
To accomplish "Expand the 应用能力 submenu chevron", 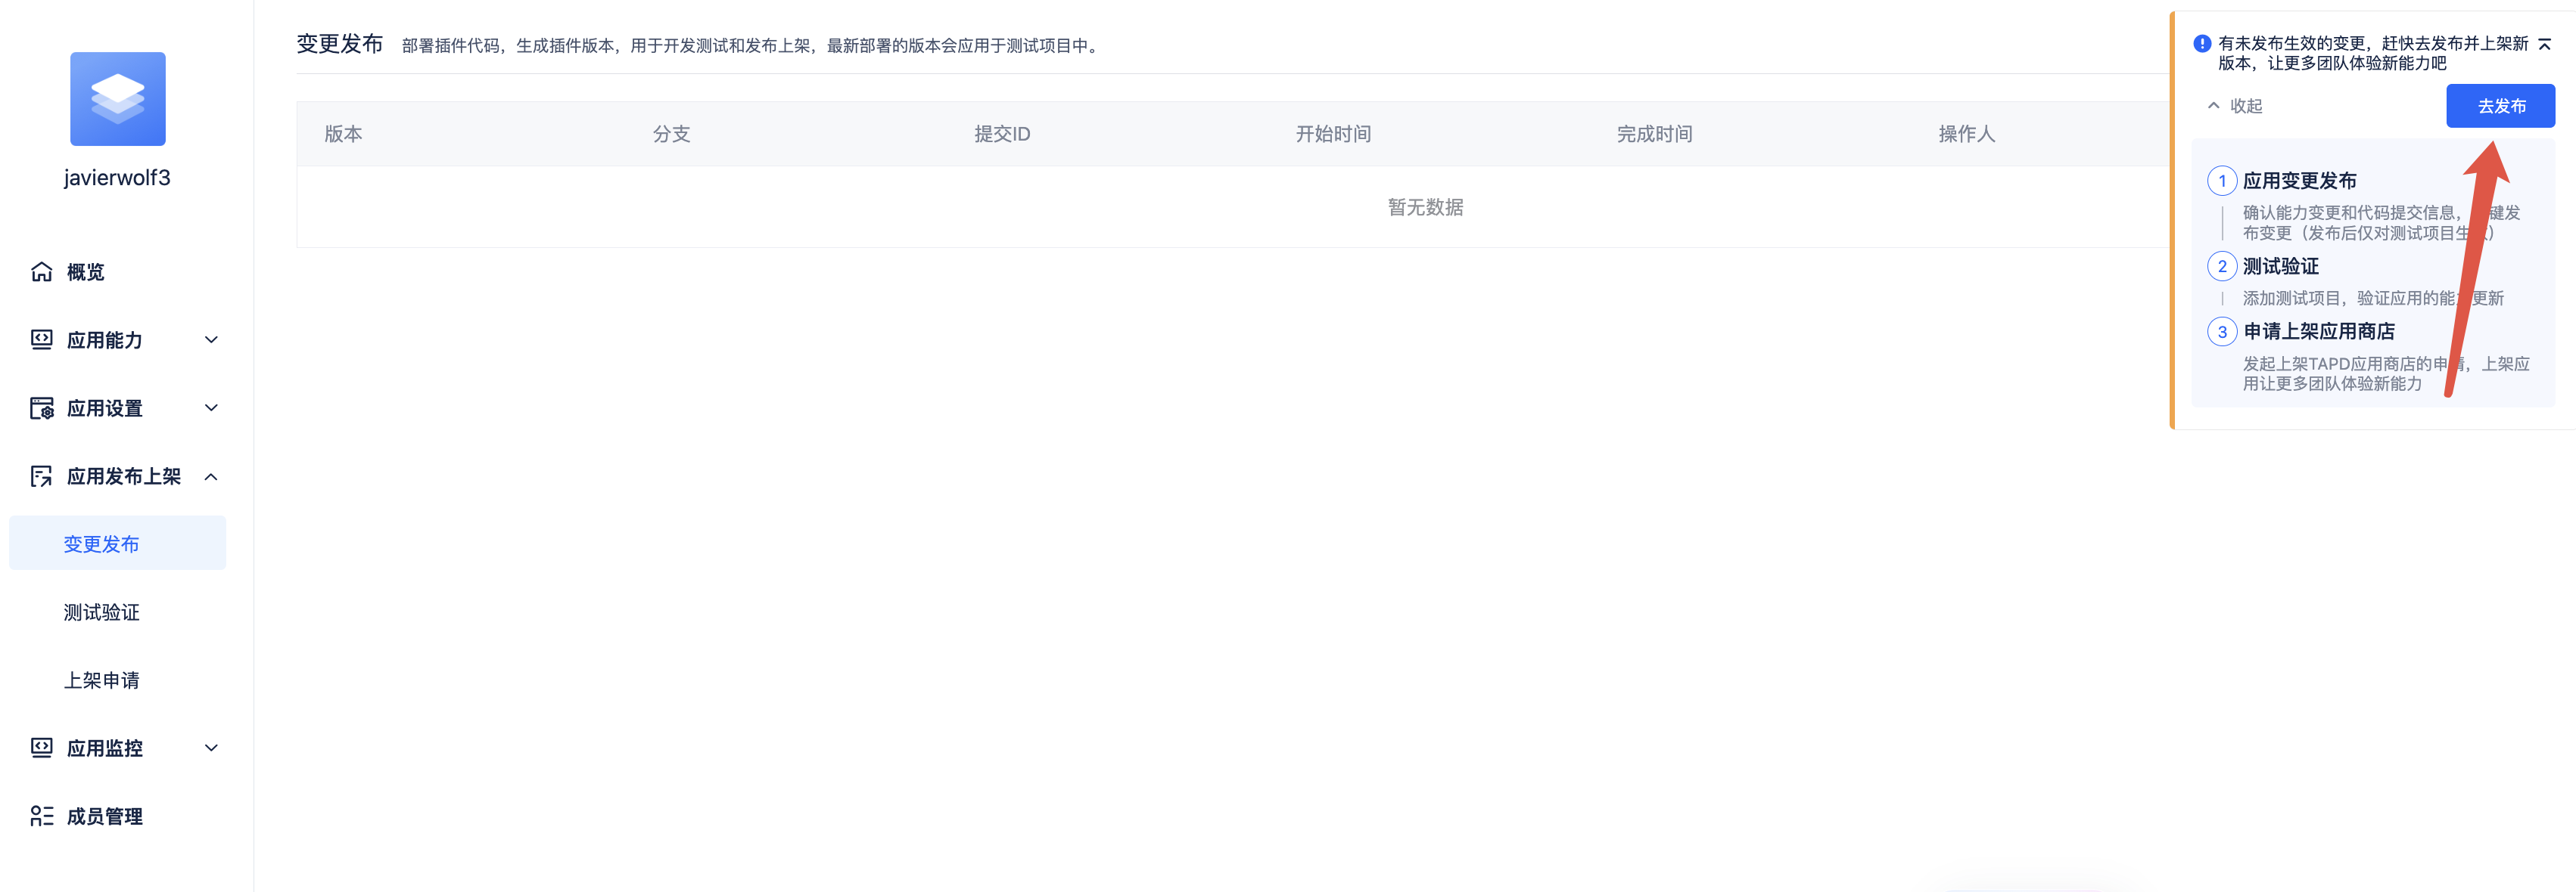I will pyautogui.click(x=211, y=339).
